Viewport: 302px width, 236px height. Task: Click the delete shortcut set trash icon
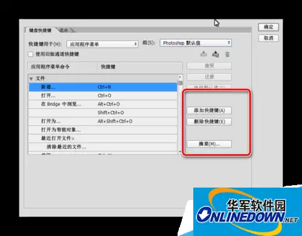click(227, 54)
